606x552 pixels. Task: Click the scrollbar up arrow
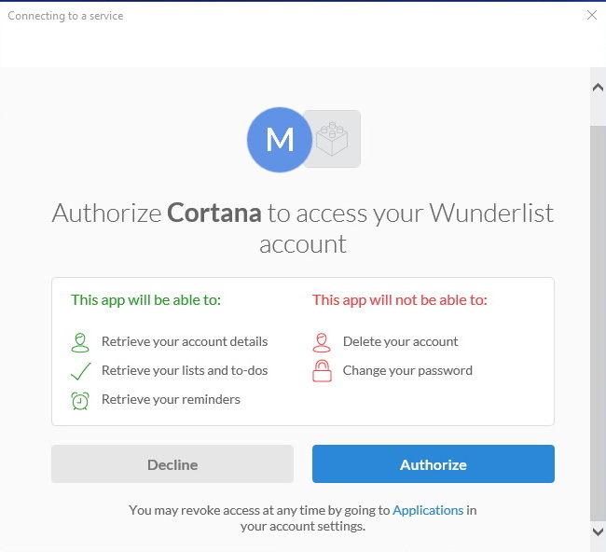pos(598,88)
